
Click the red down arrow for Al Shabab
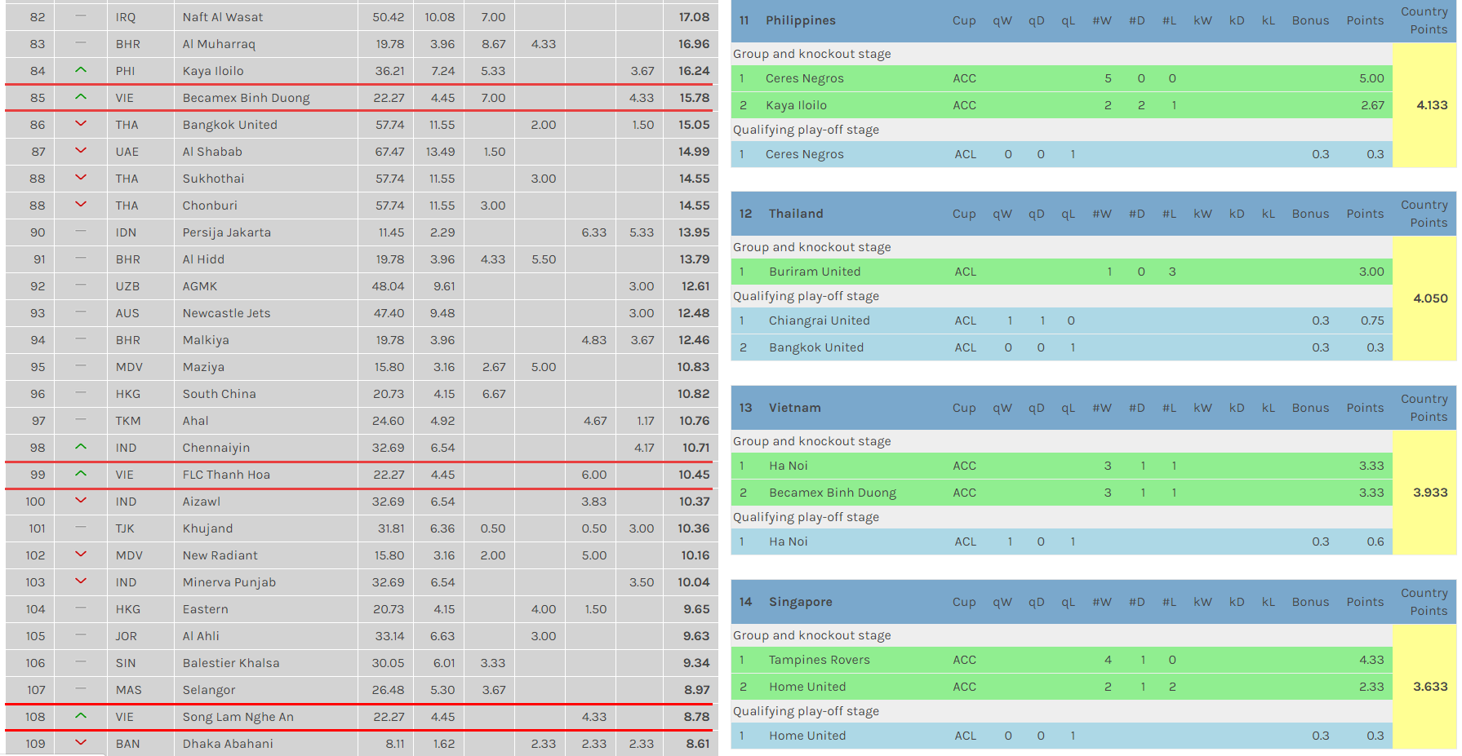(80, 151)
